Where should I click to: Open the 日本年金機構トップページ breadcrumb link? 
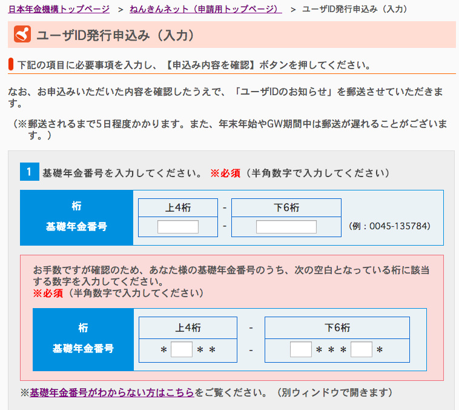pyautogui.click(x=59, y=9)
